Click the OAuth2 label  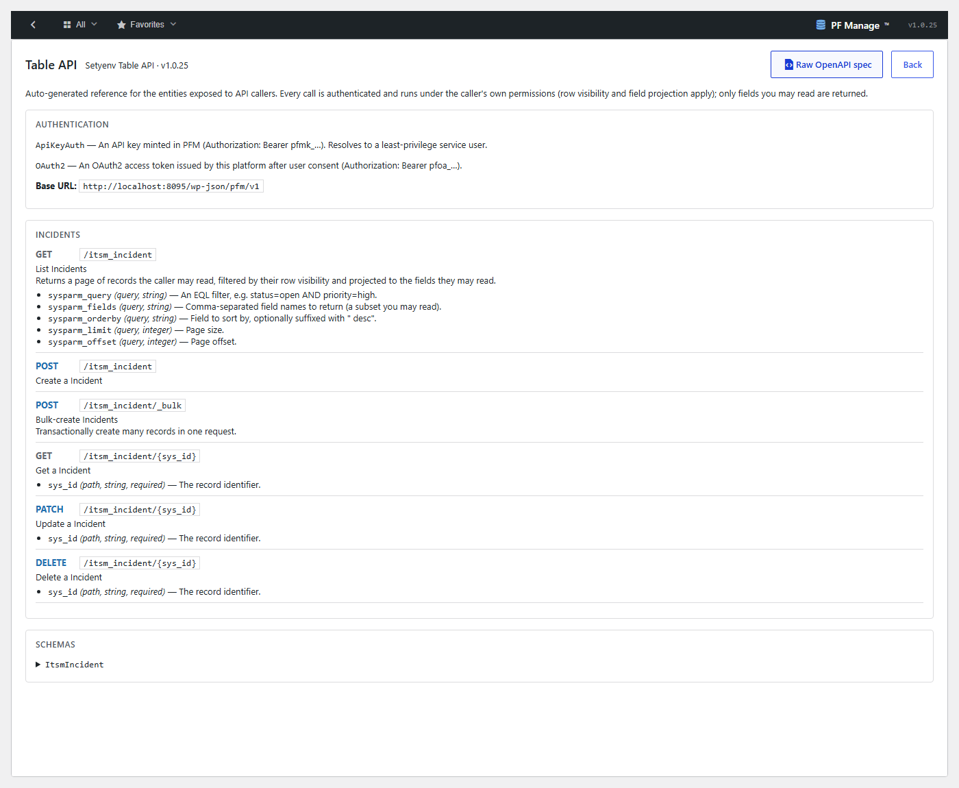point(50,166)
